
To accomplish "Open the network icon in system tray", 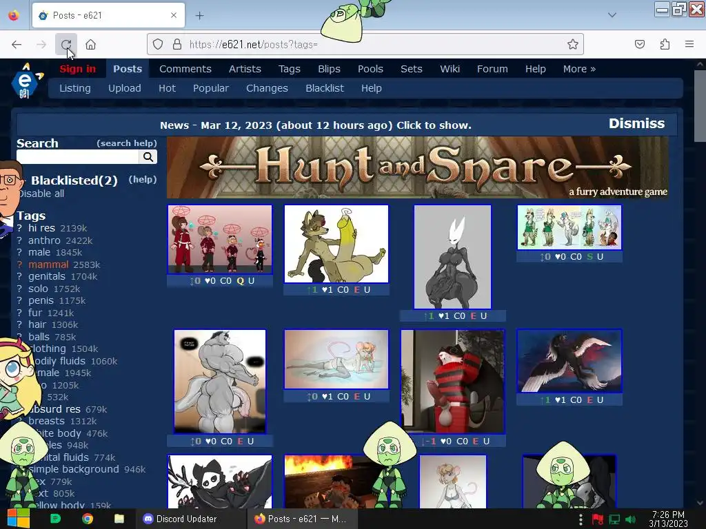I will click(x=614, y=519).
